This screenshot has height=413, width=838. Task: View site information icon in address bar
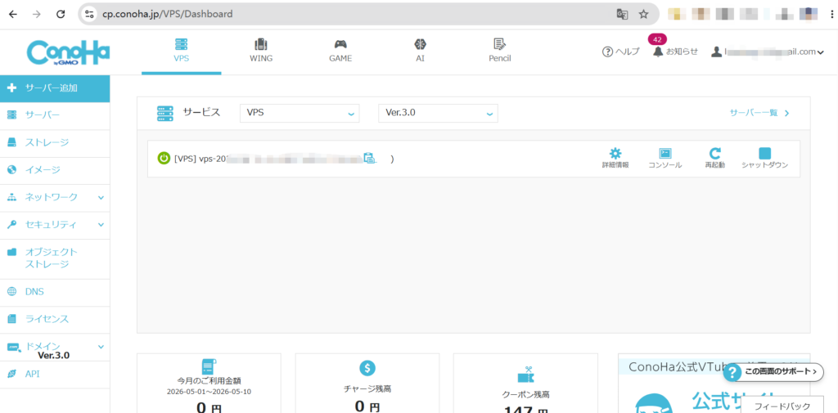pyautogui.click(x=89, y=15)
